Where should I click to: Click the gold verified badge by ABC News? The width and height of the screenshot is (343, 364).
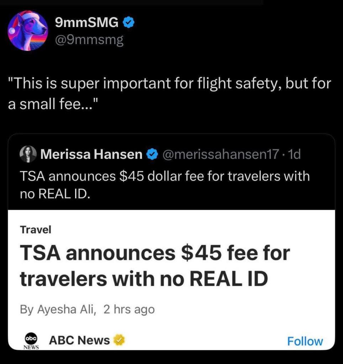coord(120,340)
